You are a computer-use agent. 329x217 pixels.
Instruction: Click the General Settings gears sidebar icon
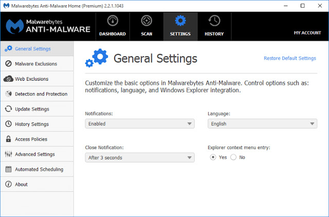pyautogui.click(x=9, y=49)
